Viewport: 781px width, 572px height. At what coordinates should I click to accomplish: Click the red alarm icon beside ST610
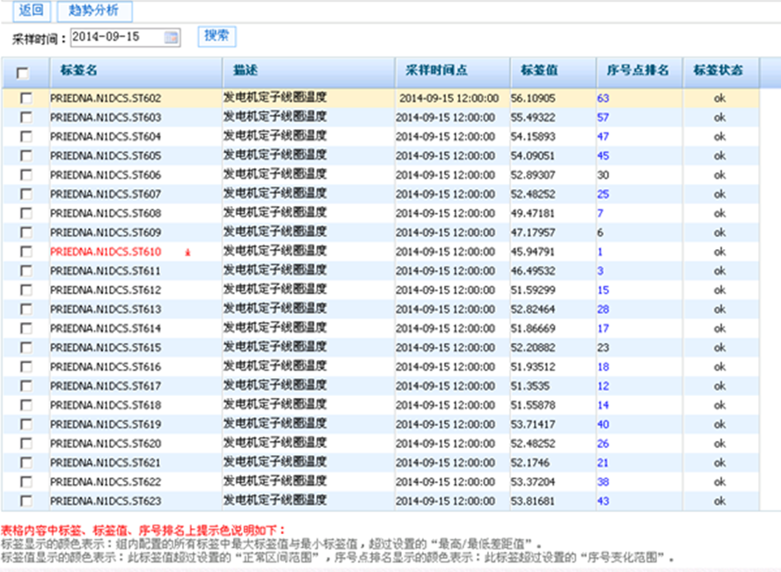pos(188,253)
